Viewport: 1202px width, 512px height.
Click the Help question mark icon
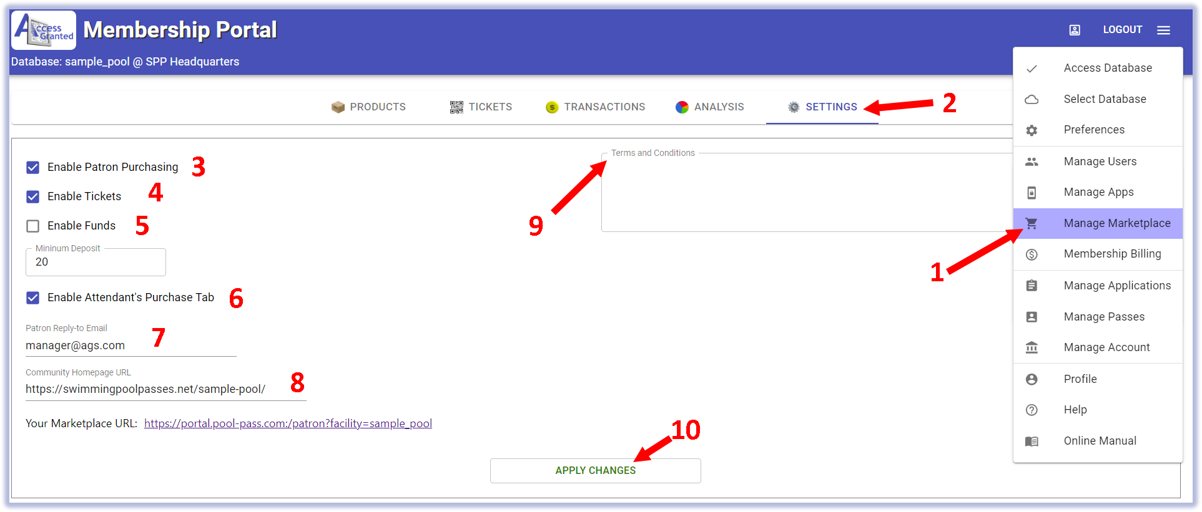tap(1032, 410)
